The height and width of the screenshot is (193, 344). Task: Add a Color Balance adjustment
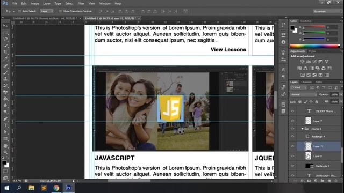[x=305, y=68]
